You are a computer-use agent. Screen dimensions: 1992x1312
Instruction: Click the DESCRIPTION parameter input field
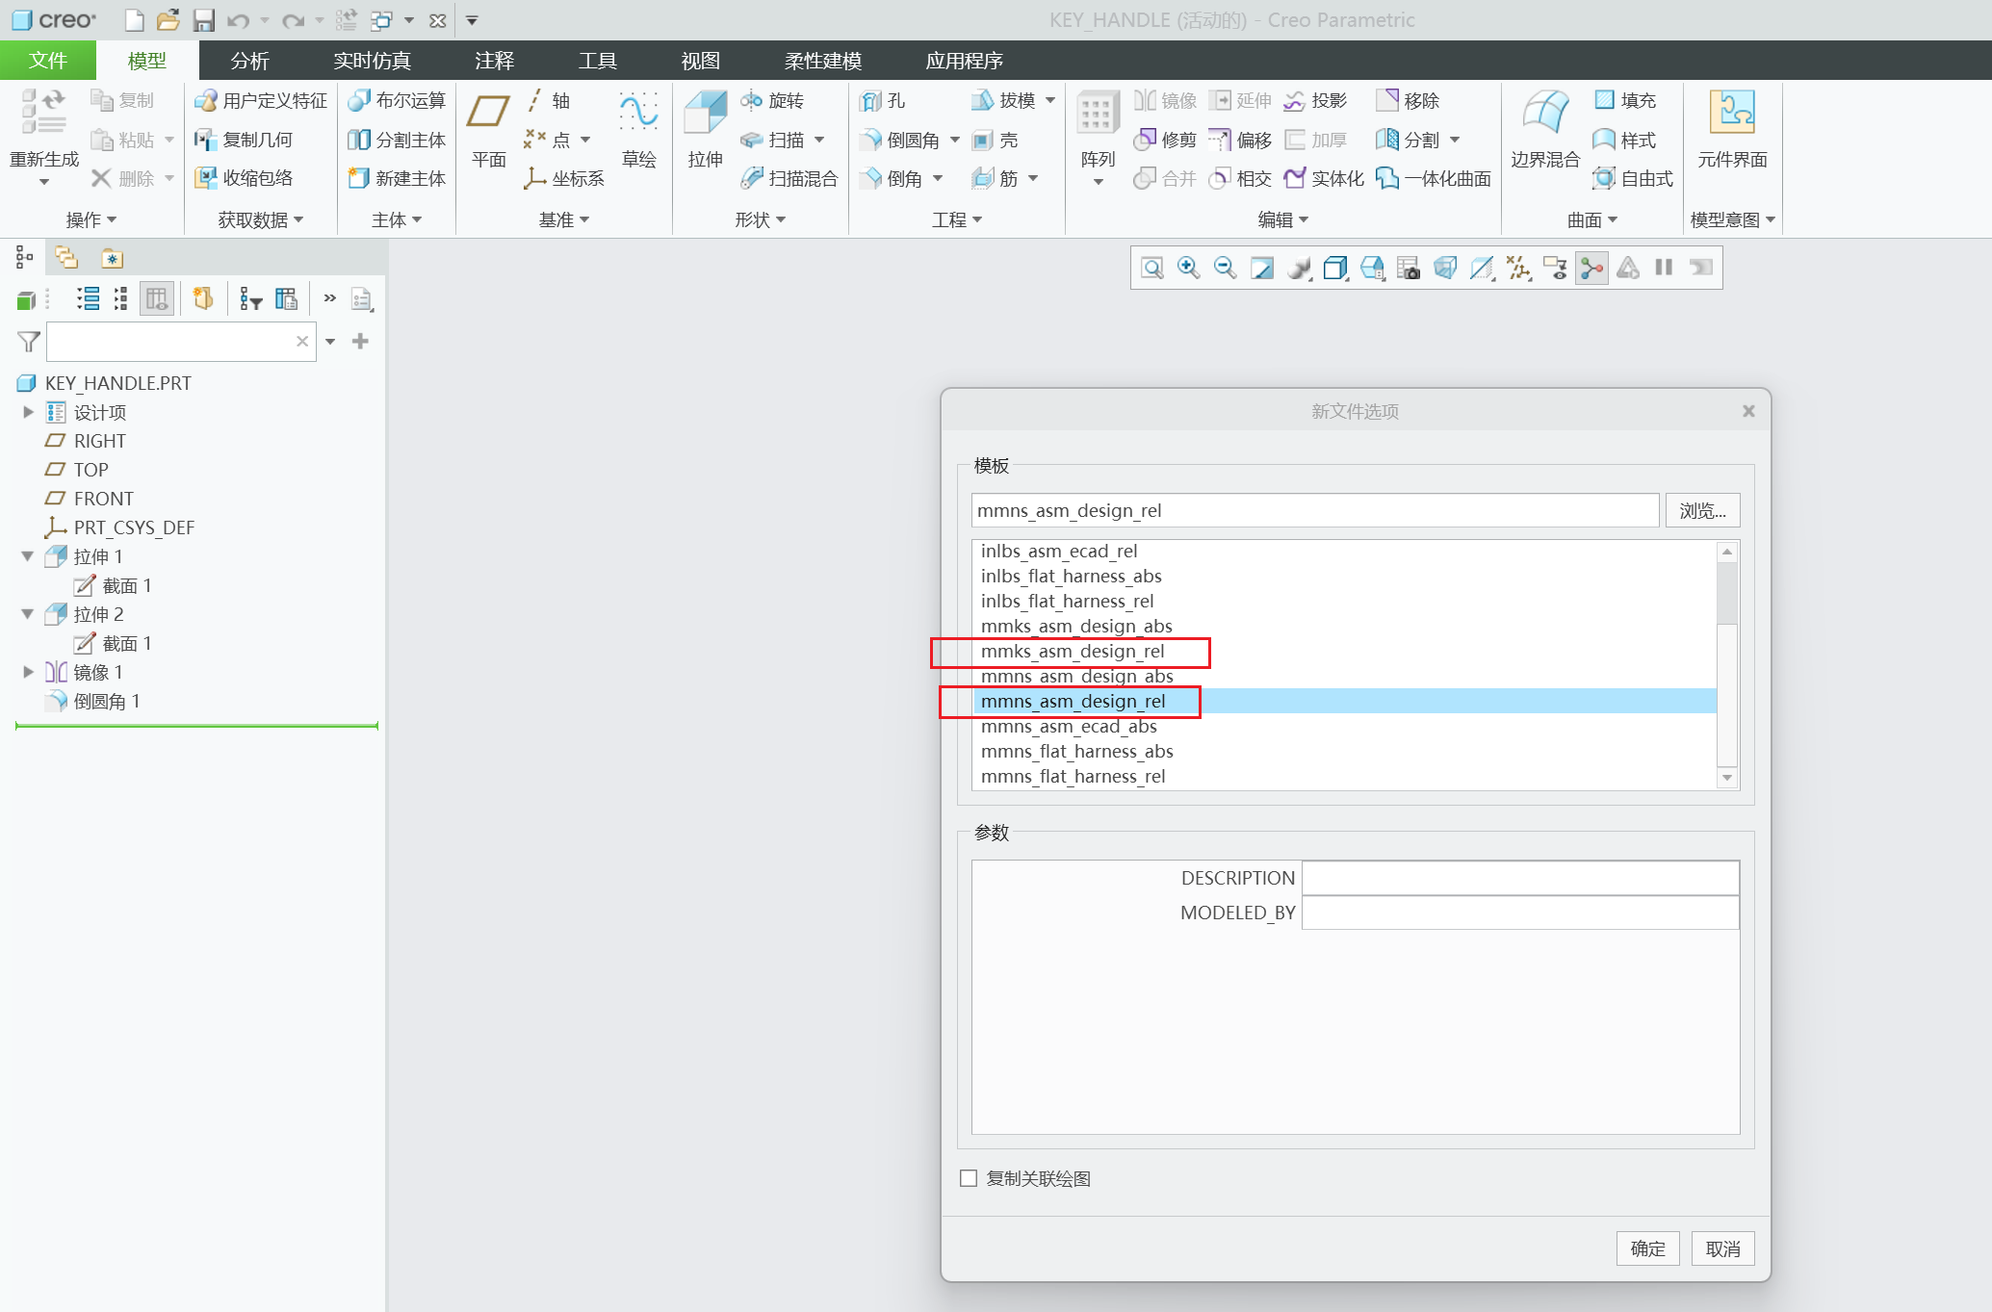click(x=1519, y=878)
